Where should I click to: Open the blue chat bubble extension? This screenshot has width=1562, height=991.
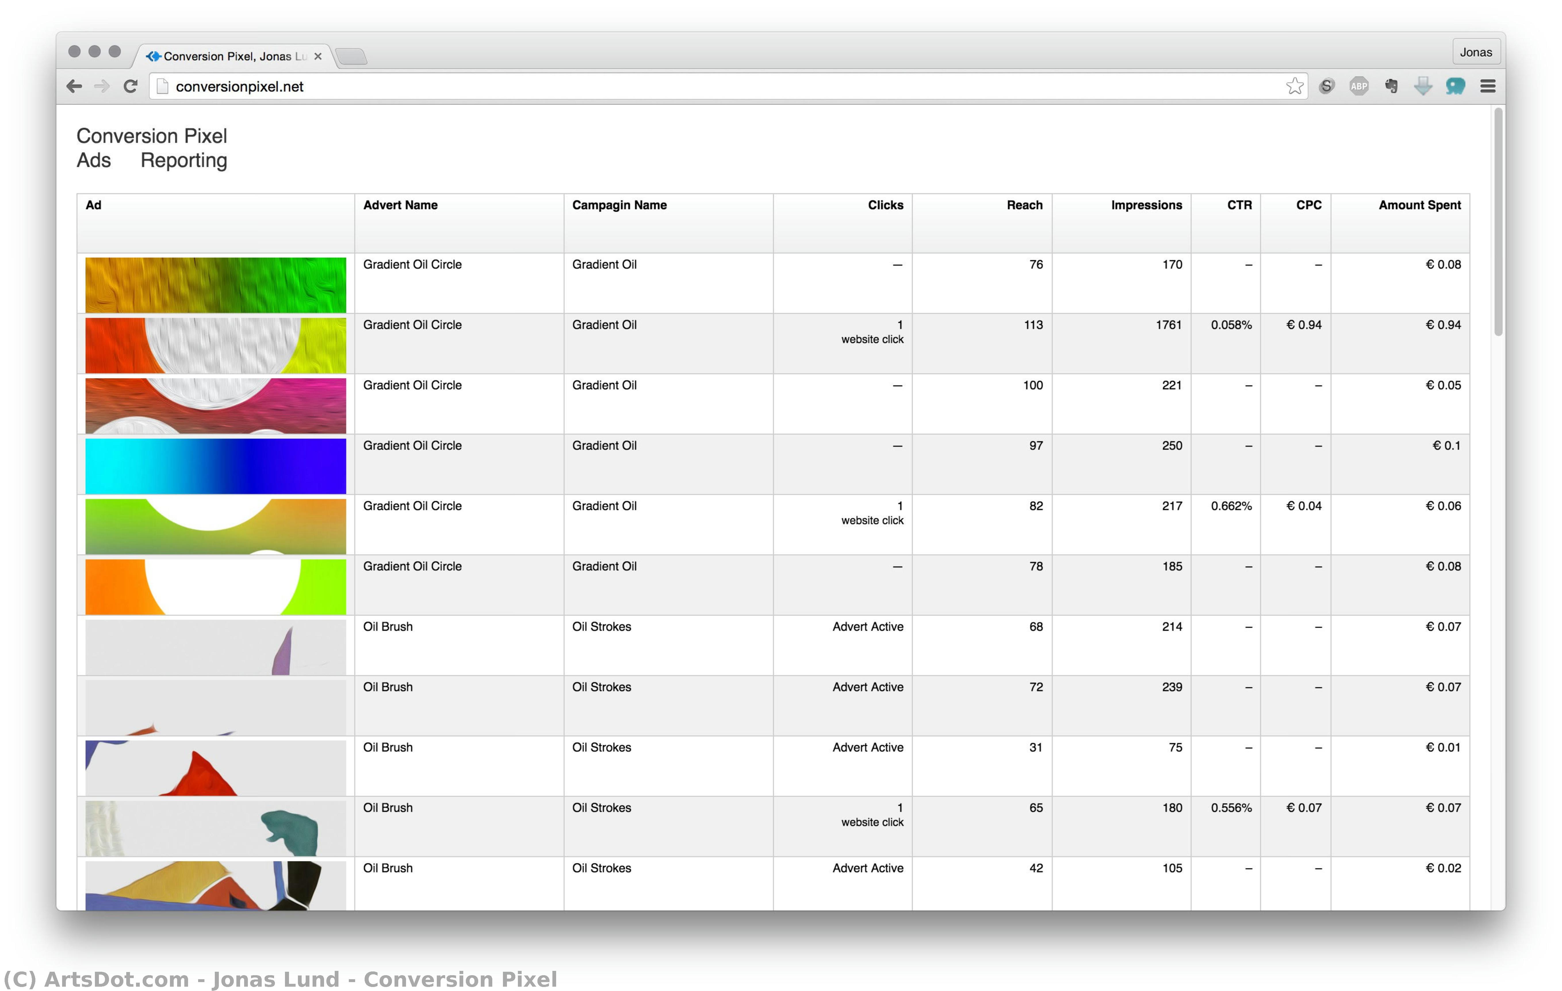click(x=1456, y=86)
